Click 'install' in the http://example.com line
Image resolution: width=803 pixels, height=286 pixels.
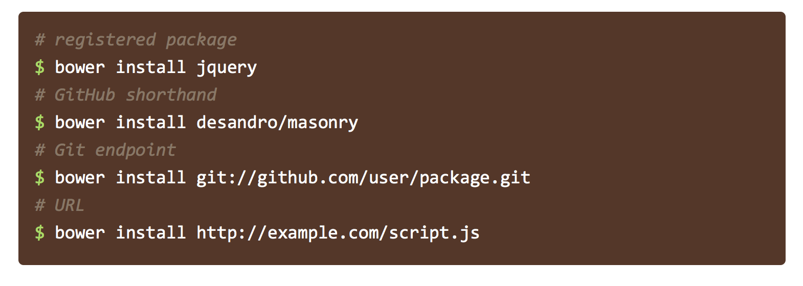[151, 232]
